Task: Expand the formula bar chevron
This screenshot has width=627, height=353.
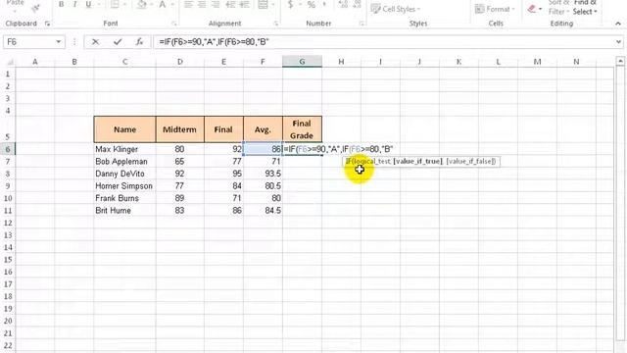Action: [x=618, y=41]
